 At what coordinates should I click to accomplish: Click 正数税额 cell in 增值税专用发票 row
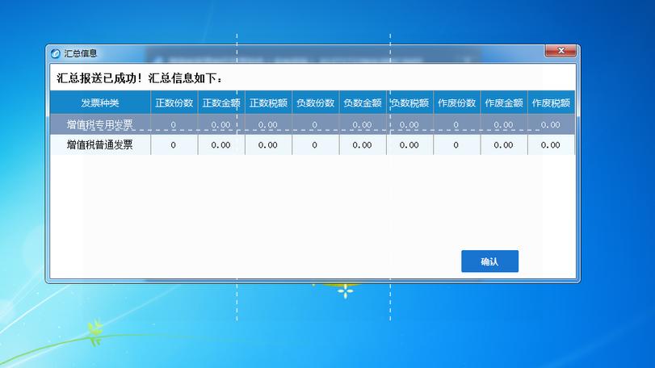tap(268, 124)
